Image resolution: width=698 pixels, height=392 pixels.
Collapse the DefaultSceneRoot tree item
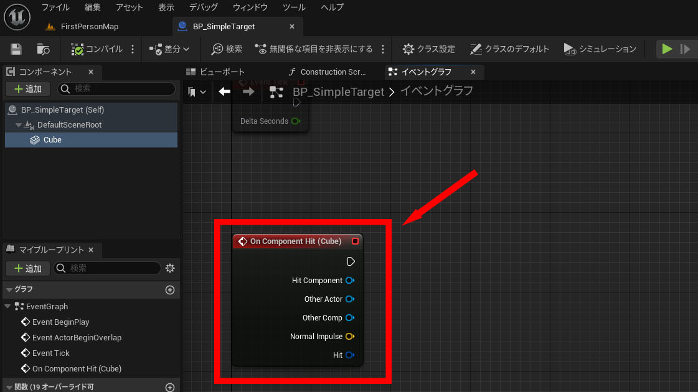pyautogui.click(x=19, y=125)
